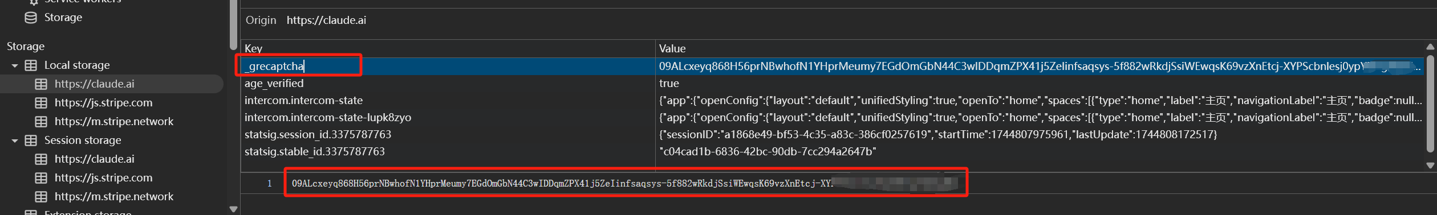Click the sidebar scroll down arrow

tap(233, 209)
